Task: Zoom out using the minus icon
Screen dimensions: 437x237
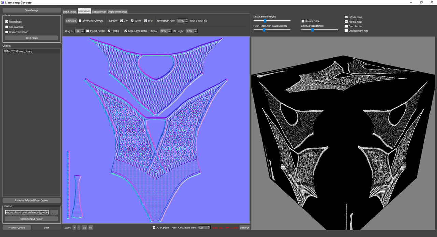Action: [x=79, y=227]
